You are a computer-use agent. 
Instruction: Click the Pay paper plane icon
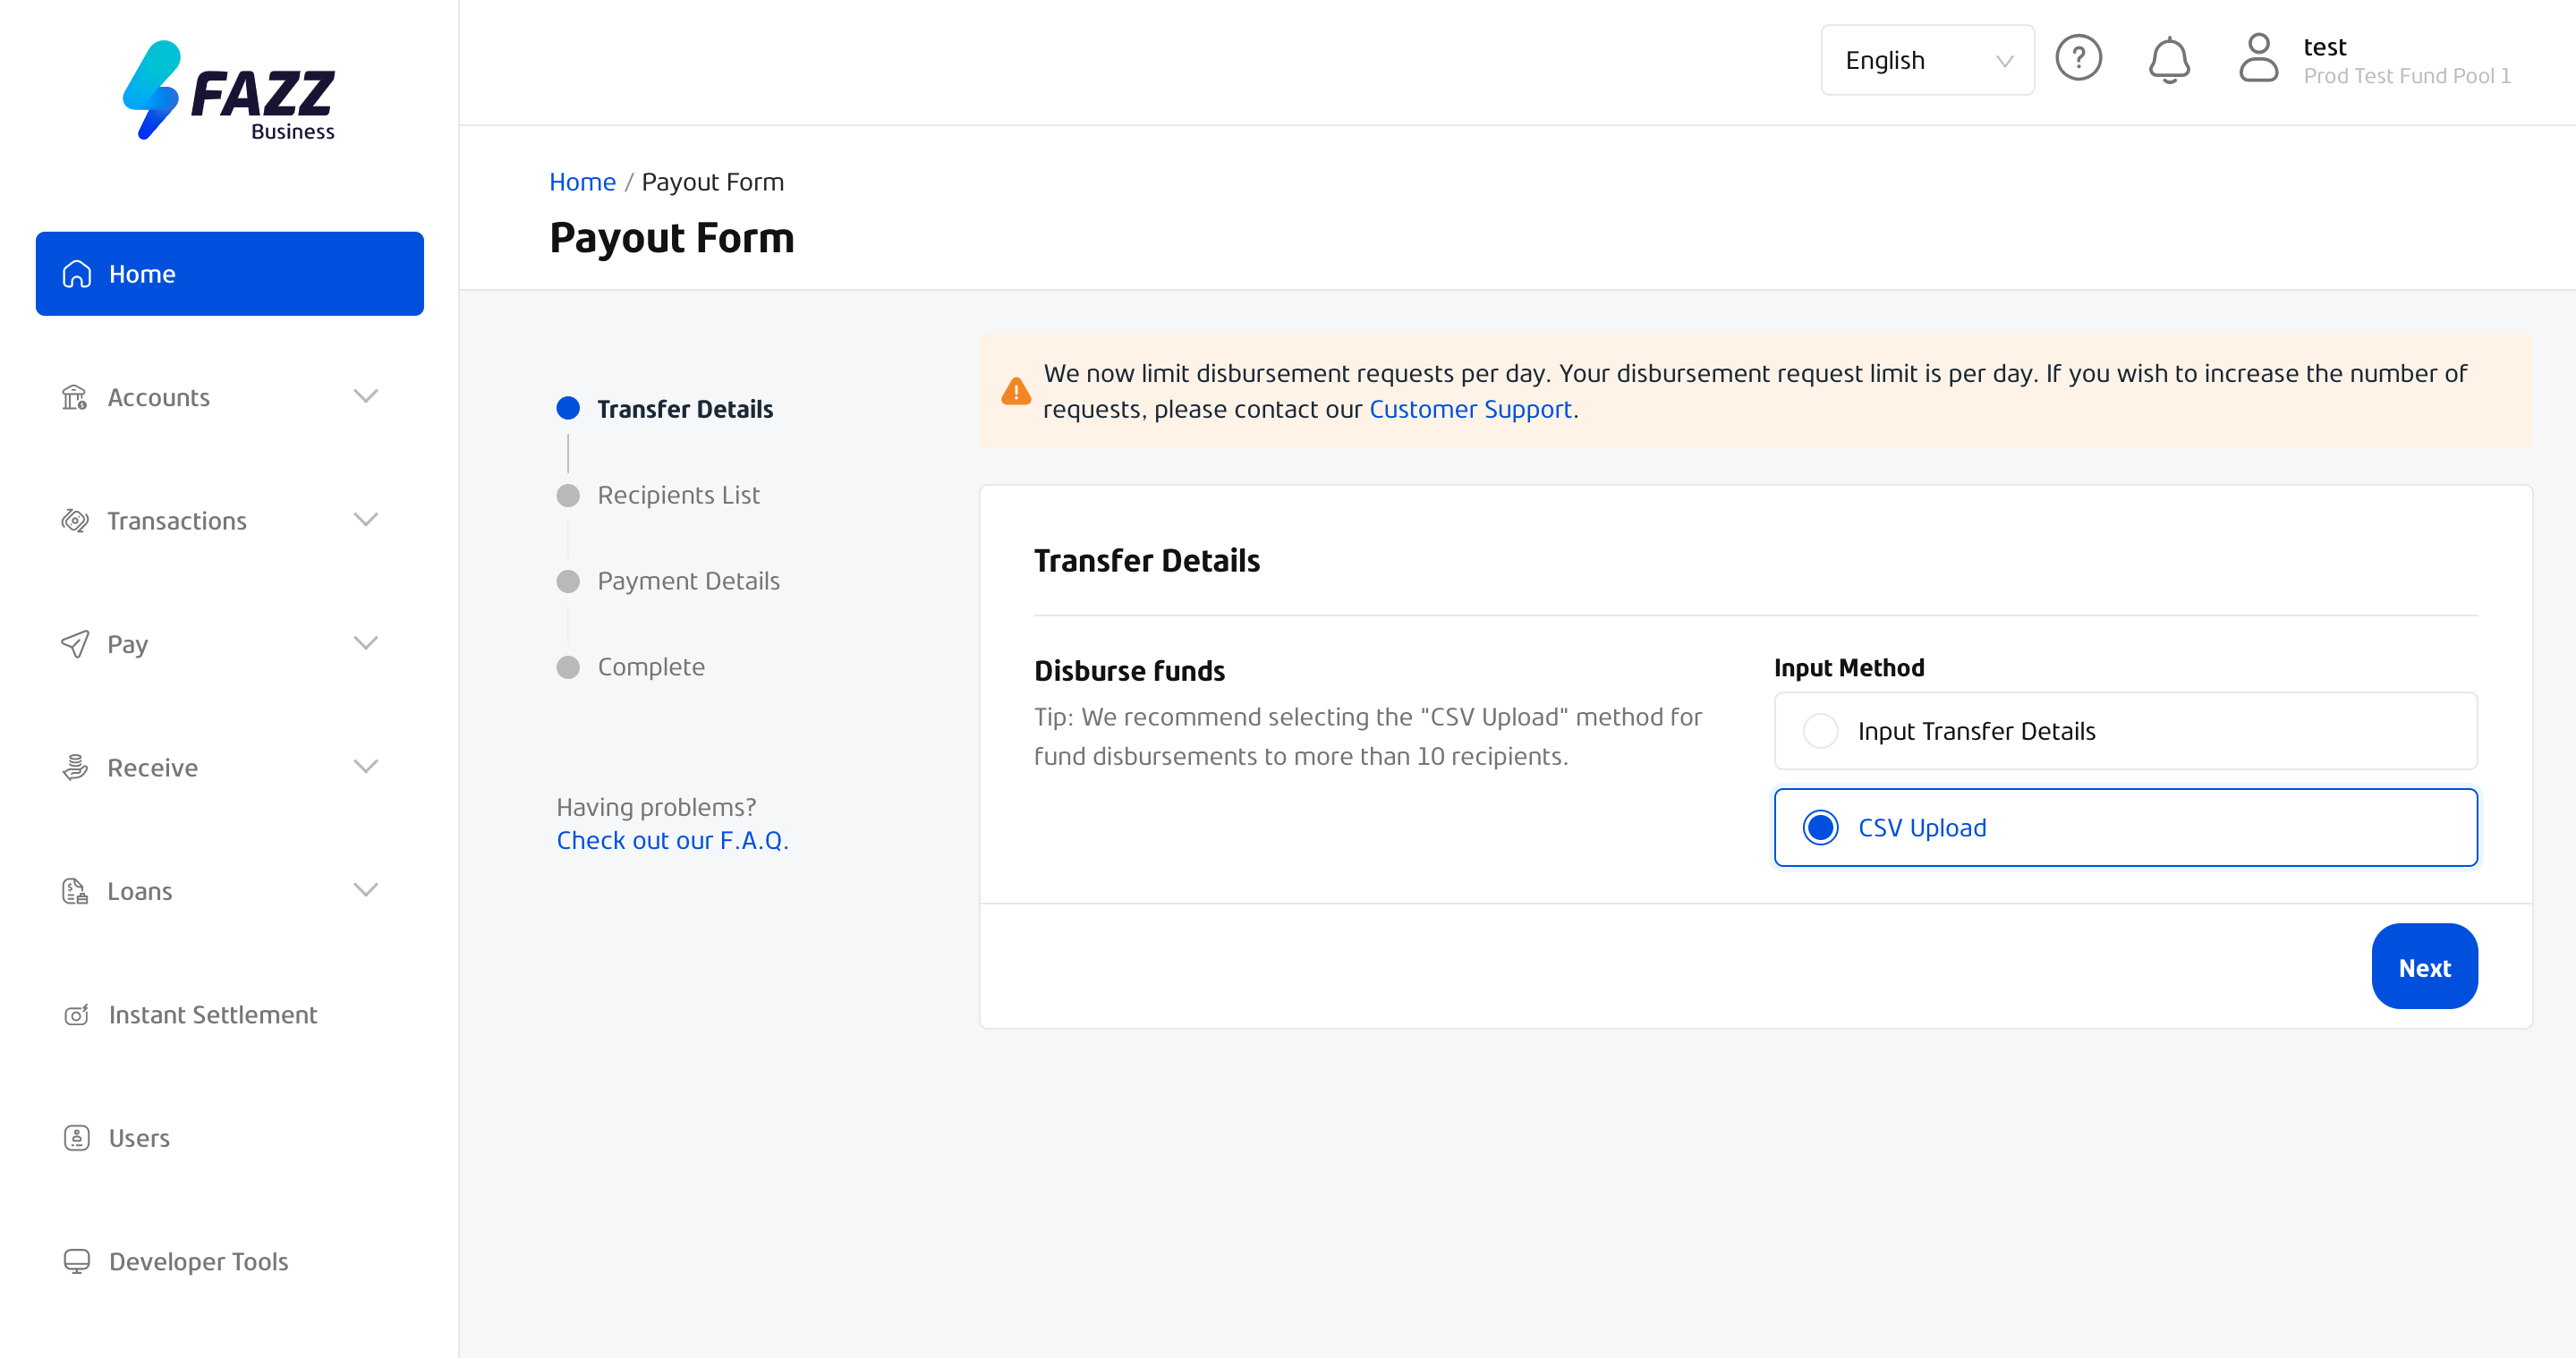75,644
